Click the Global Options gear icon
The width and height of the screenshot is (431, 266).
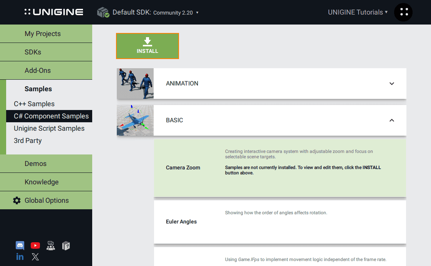(x=17, y=200)
